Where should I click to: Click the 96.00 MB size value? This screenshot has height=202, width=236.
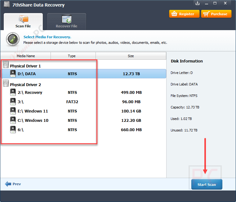click(x=131, y=102)
